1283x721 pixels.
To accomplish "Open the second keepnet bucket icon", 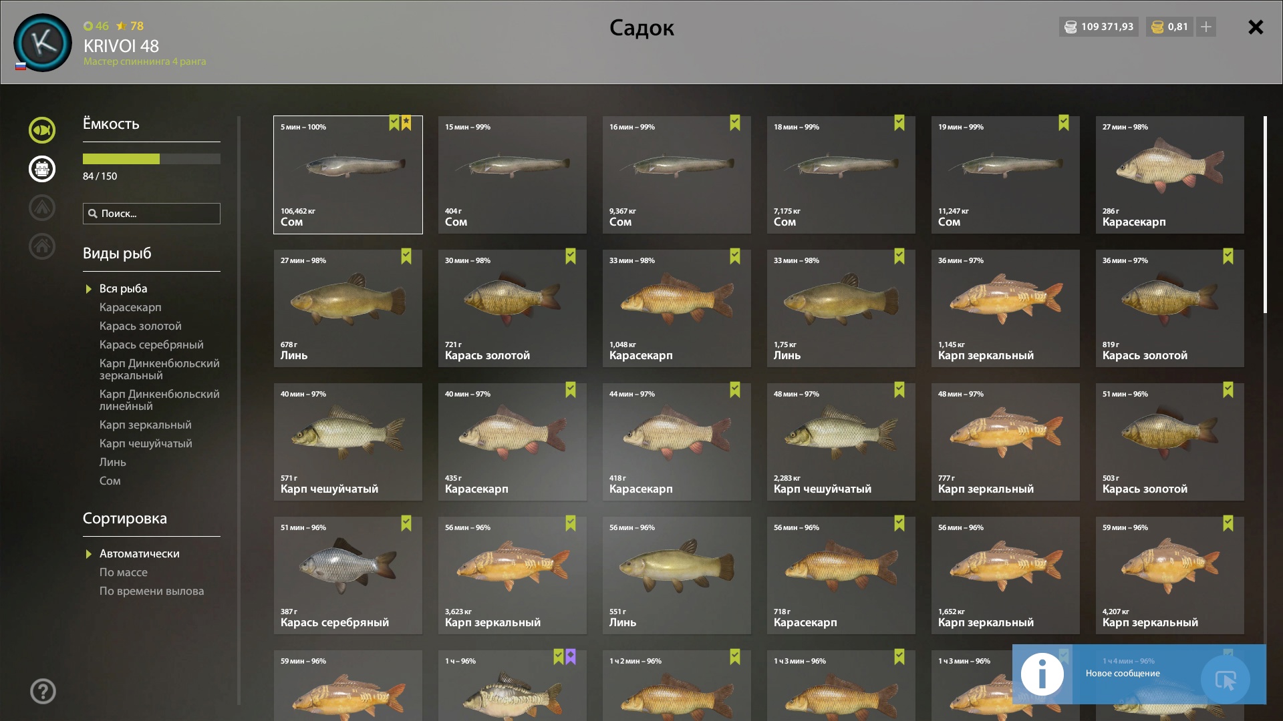I will tap(42, 169).
